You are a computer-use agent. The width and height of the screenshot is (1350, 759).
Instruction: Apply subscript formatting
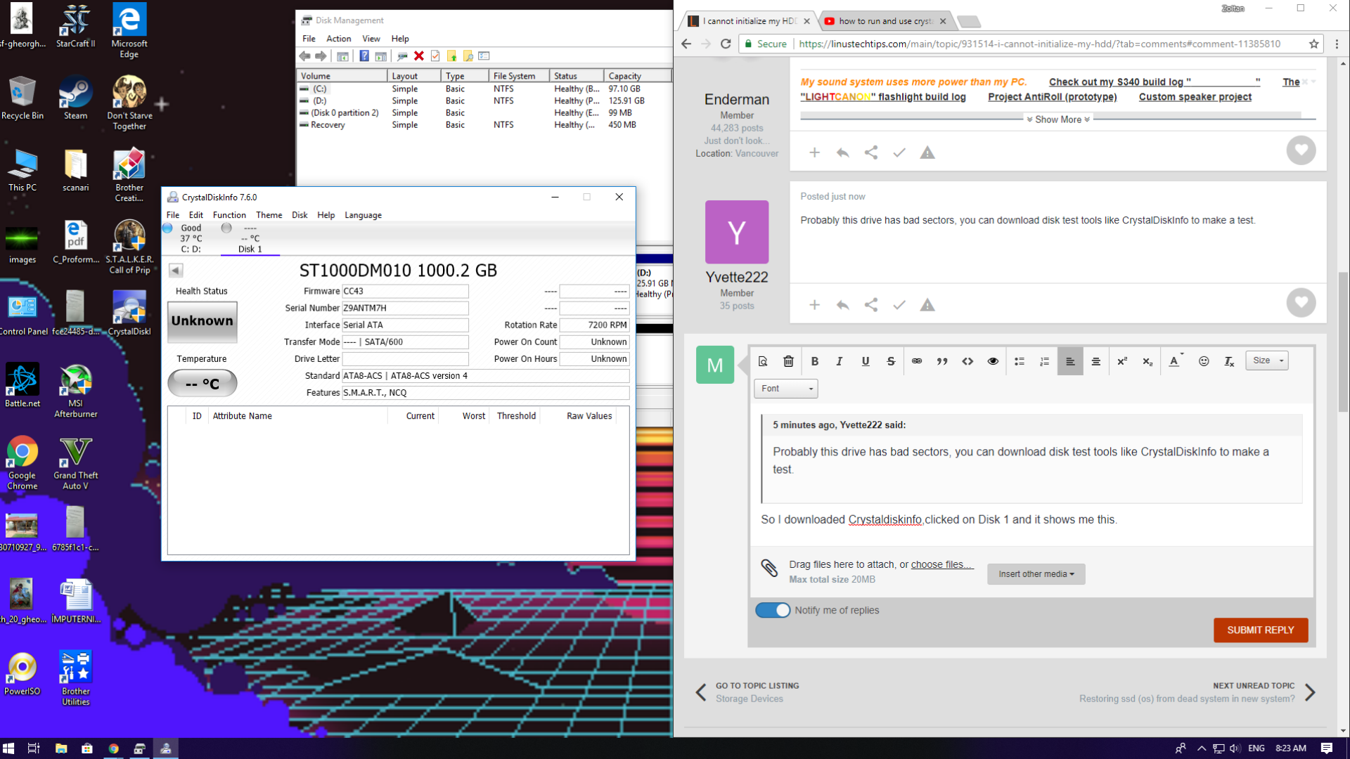(x=1147, y=361)
